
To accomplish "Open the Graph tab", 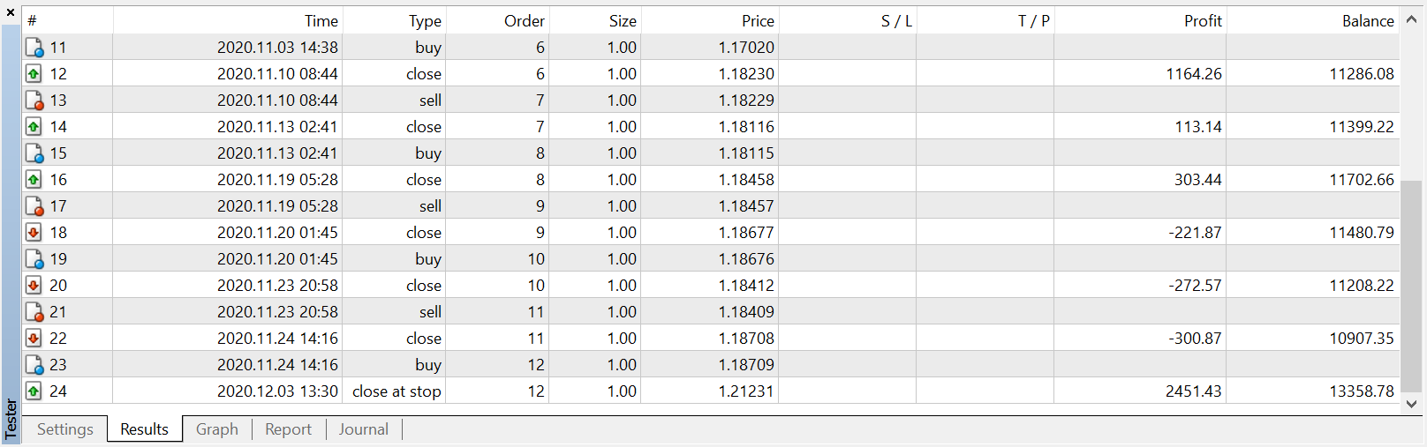I will [x=217, y=429].
